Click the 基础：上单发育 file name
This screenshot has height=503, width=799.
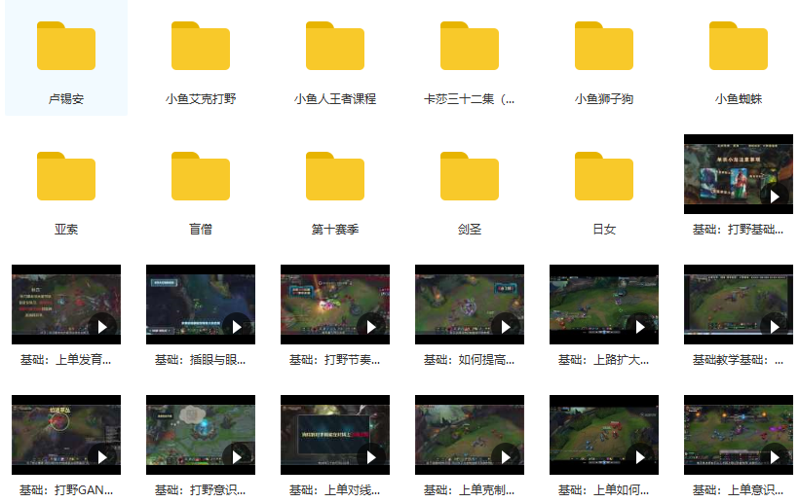(x=66, y=360)
